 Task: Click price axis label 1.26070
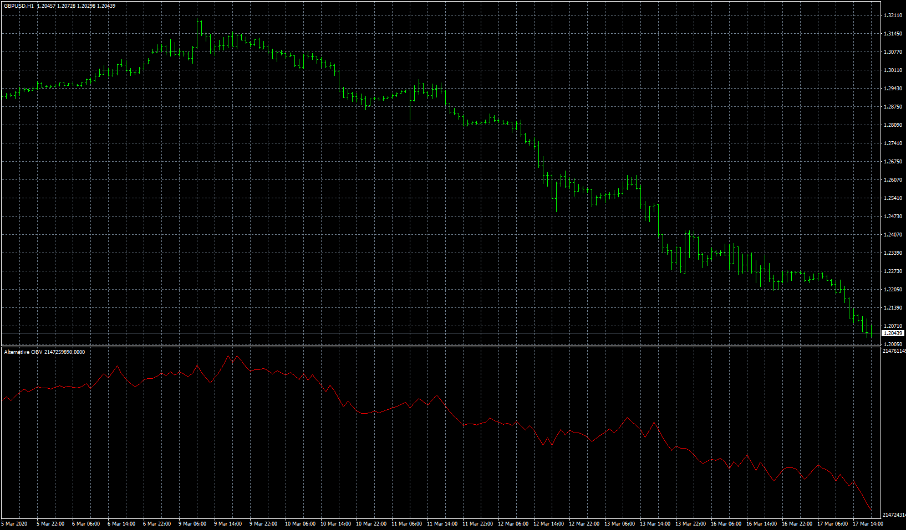click(x=892, y=180)
